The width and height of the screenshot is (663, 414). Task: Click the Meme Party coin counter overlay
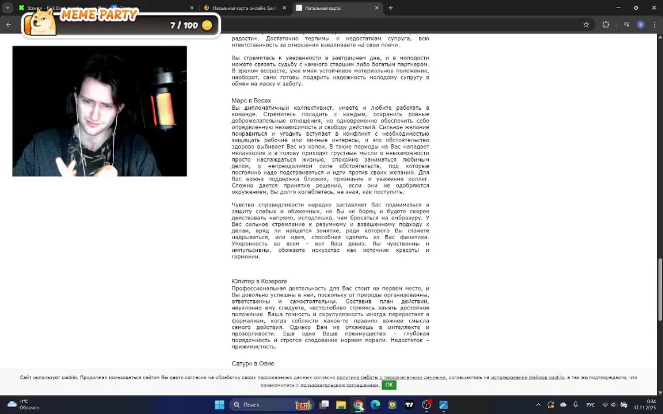pos(120,24)
